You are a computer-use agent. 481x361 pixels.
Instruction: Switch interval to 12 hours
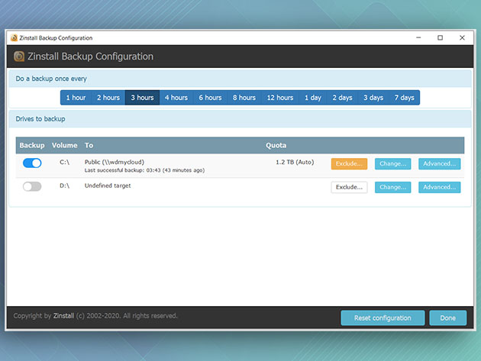point(280,98)
